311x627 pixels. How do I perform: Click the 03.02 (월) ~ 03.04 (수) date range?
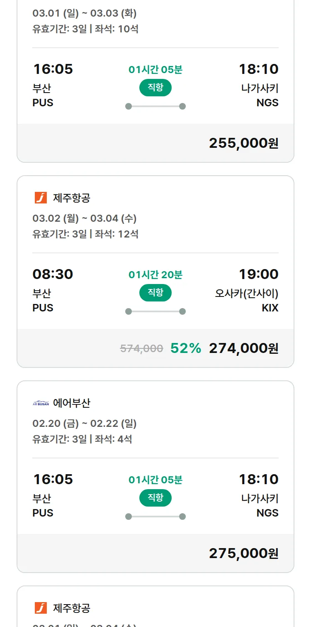click(x=85, y=218)
